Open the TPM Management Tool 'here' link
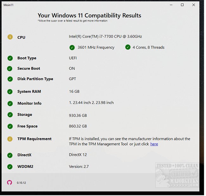The height and width of the screenshot is (196, 206). coord(154,144)
